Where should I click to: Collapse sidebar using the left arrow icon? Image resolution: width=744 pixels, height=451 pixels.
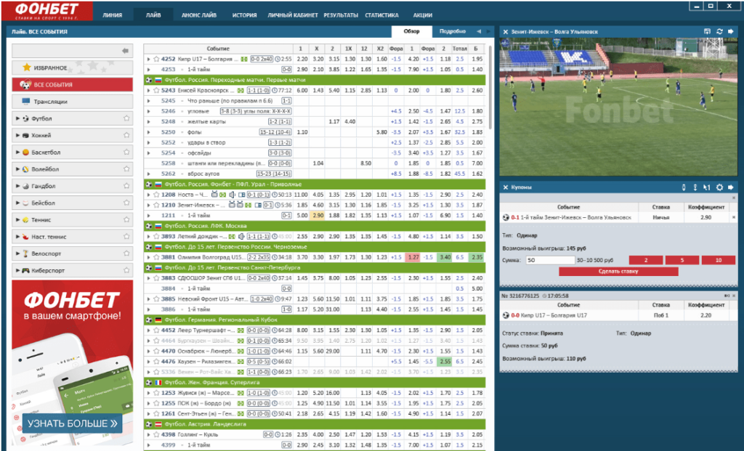(125, 51)
